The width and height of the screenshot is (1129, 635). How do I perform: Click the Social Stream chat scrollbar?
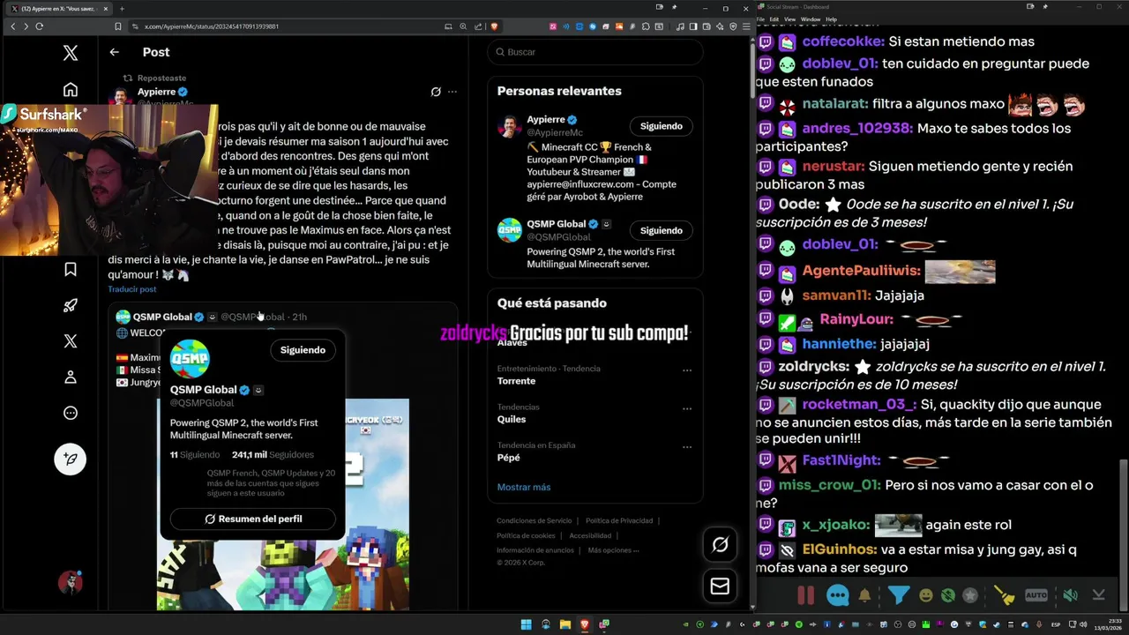click(1124, 535)
